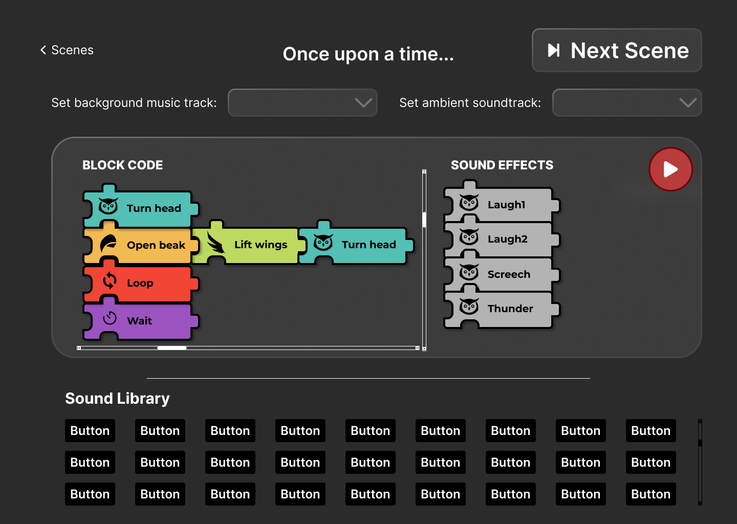Screen dimensions: 737x524
Task: Click the owl icon on Thunder block
Action: (x=469, y=307)
